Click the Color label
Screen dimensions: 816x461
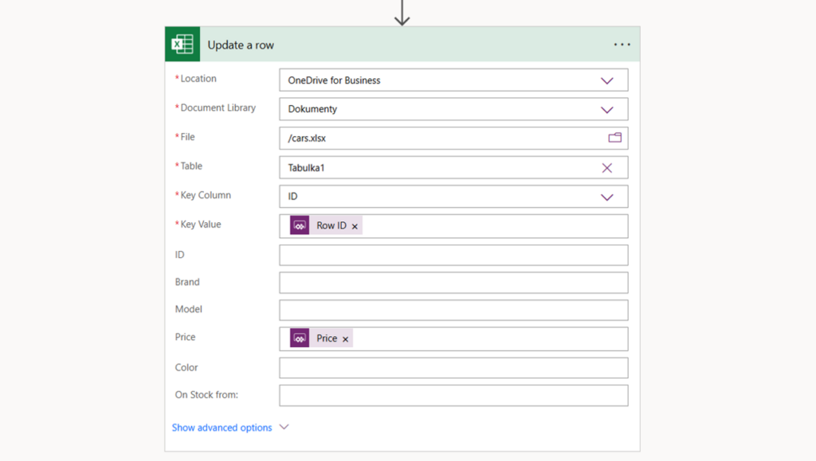(186, 368)
